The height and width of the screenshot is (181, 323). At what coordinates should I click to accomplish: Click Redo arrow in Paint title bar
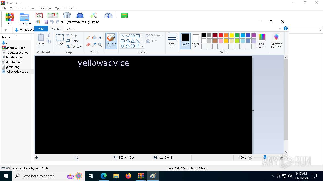click(x=57, y=22)
